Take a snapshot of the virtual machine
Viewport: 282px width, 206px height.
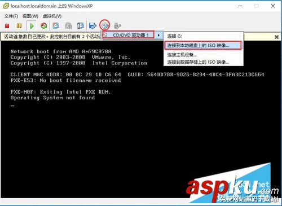[56, 25]
